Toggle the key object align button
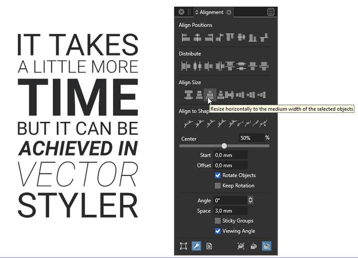The image size is (358, 258). click(196, 246)
